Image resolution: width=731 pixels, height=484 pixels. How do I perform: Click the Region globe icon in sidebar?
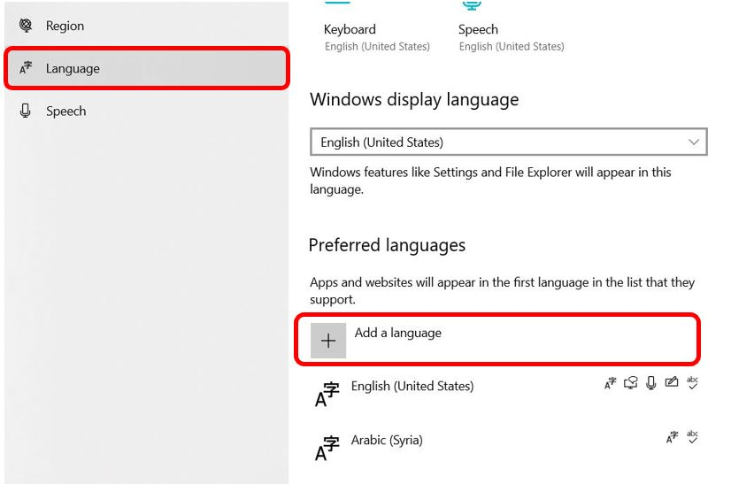tap(26, 25)
